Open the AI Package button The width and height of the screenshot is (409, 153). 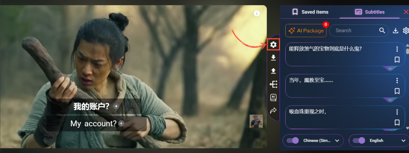pos(306,30)
